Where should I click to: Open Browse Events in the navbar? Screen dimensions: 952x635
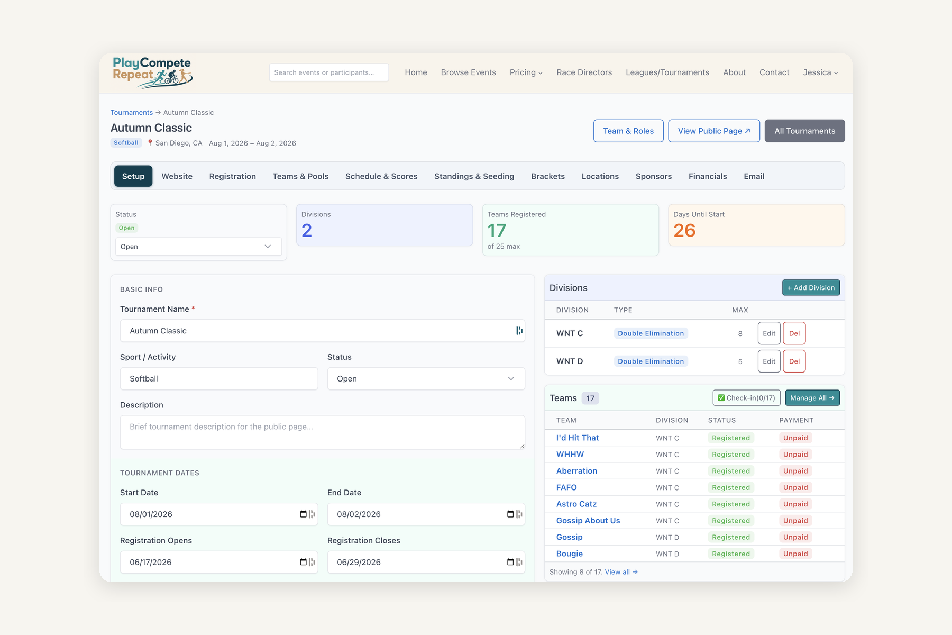point(469,72)
